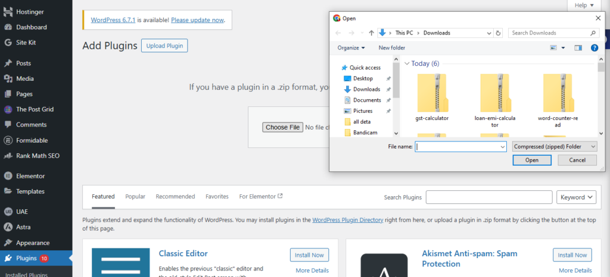Click the search magnifier in Open dialog
This screenshot has width=610, height=277.
coord(593,33)
